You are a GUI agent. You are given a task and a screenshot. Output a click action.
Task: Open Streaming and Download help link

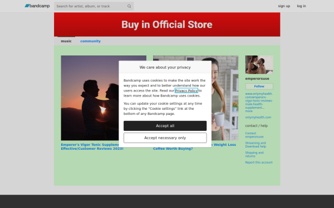(256, 145)
